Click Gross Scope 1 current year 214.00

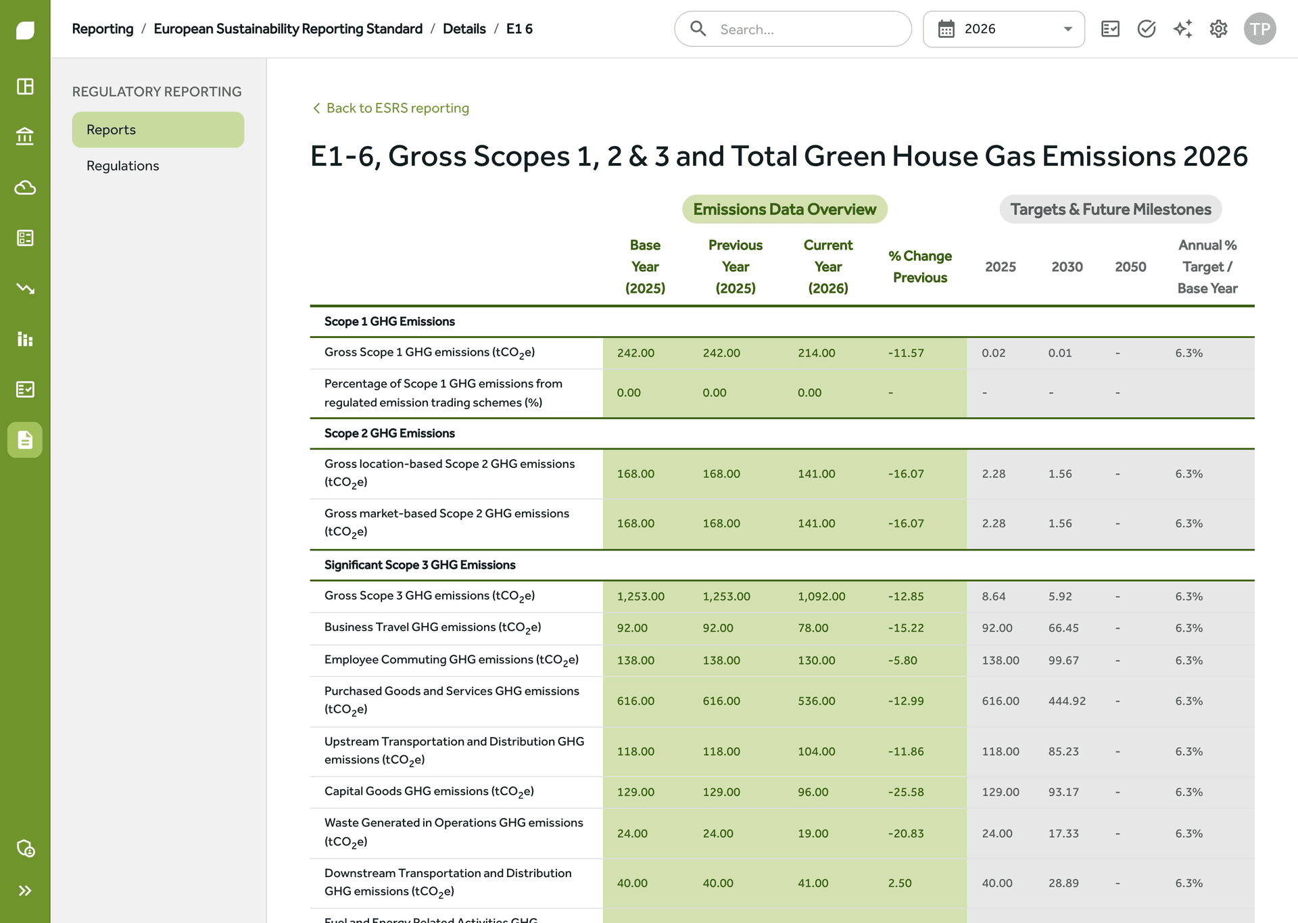[817, 353]
